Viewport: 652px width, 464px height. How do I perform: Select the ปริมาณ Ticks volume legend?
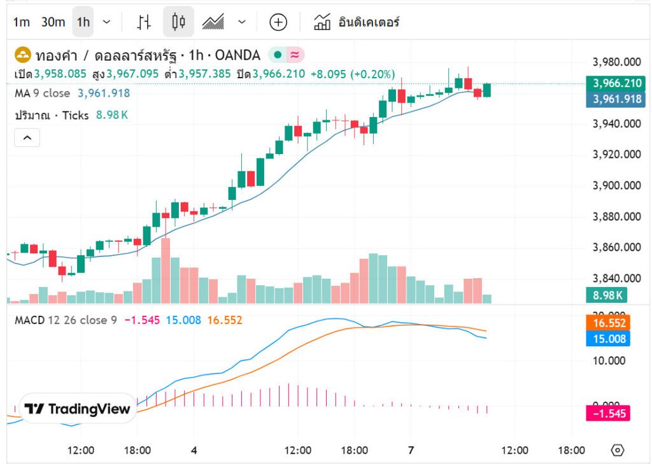(x=52, y=115)
